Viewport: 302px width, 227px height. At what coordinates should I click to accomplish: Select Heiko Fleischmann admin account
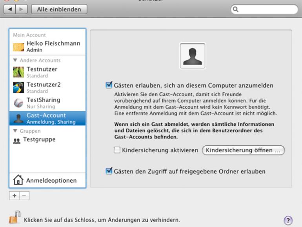pyautogui.click(x=47, y=46)
